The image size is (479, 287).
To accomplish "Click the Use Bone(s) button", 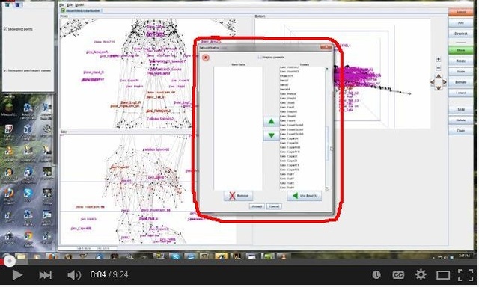I will pyautogui.click(x=305, y=196).
